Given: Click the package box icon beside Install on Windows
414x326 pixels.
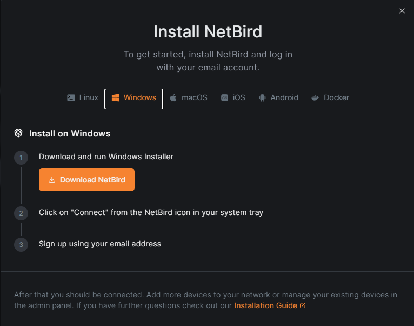Looking at the screenshot, I should 18,133.
